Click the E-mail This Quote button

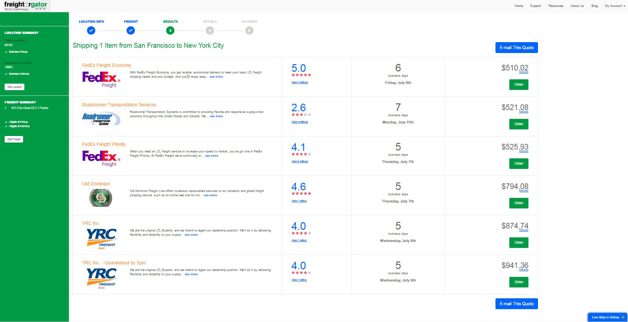(x=516, y=47)
